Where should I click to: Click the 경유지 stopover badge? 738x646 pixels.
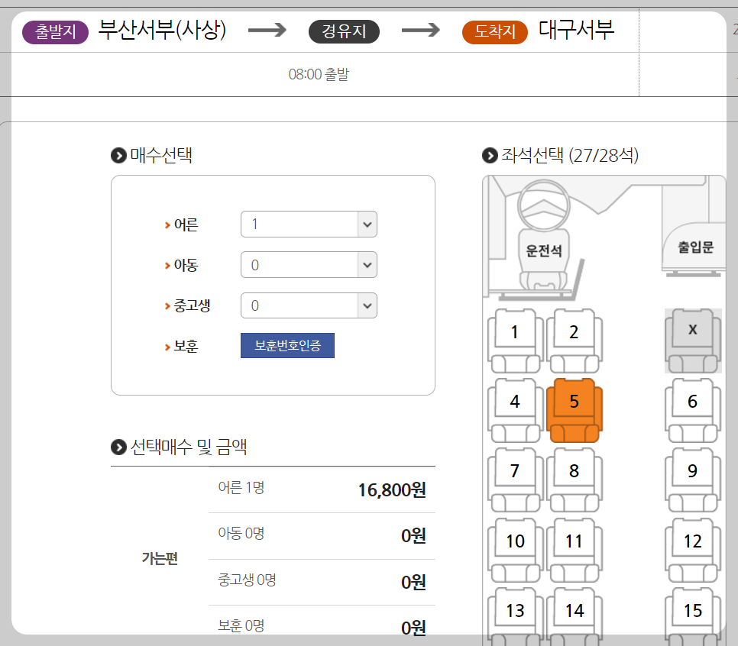click(x=344, y=32)
